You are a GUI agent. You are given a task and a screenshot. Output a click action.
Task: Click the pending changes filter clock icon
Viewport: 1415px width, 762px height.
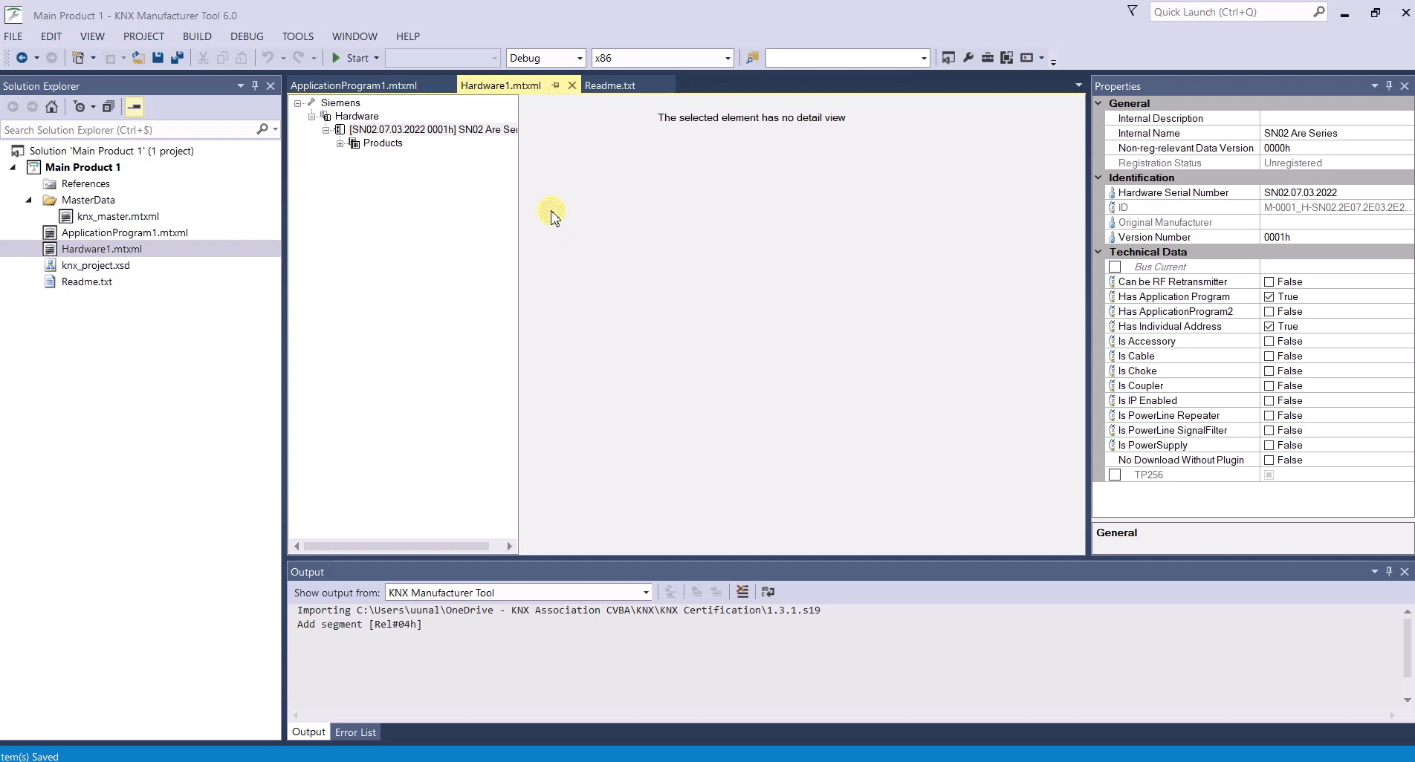coord(80,107)
